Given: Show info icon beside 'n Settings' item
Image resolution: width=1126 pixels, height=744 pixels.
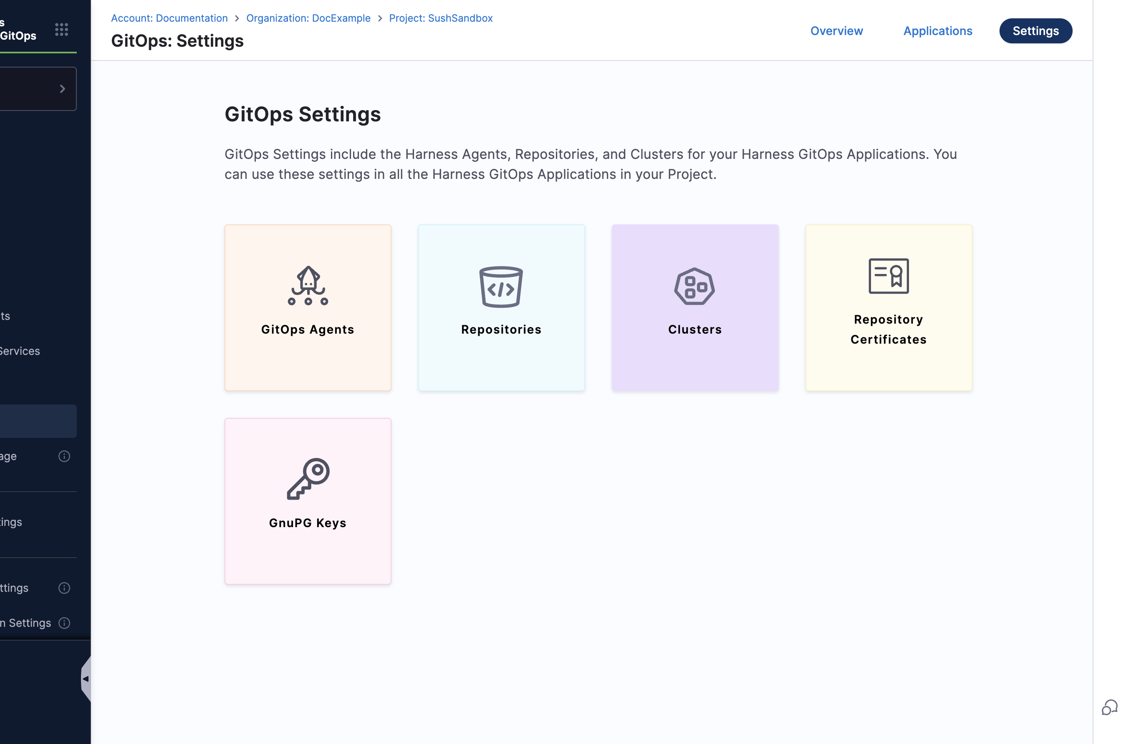Looking at the screenshot, I should (64, 623).
